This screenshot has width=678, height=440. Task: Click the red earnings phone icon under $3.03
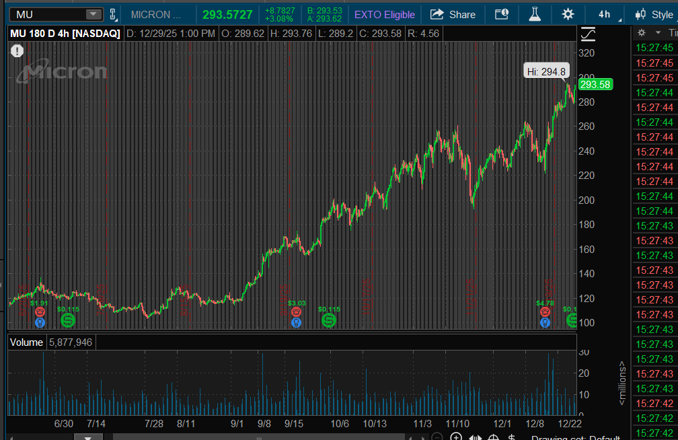(296, 312)
